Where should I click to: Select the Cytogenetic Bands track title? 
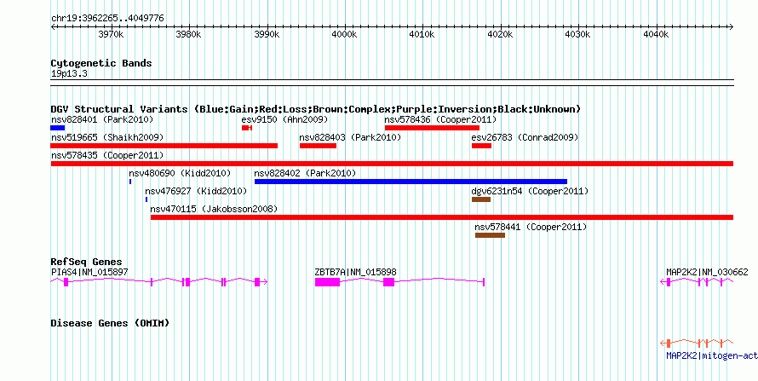(x=101, y=63)
